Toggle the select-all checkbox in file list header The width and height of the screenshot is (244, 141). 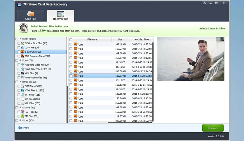(x=71, y=40)
